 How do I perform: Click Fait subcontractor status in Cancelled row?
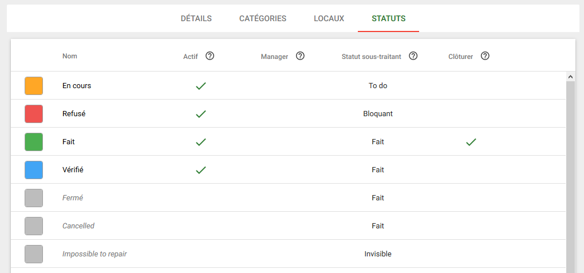(x=378, y=225)
